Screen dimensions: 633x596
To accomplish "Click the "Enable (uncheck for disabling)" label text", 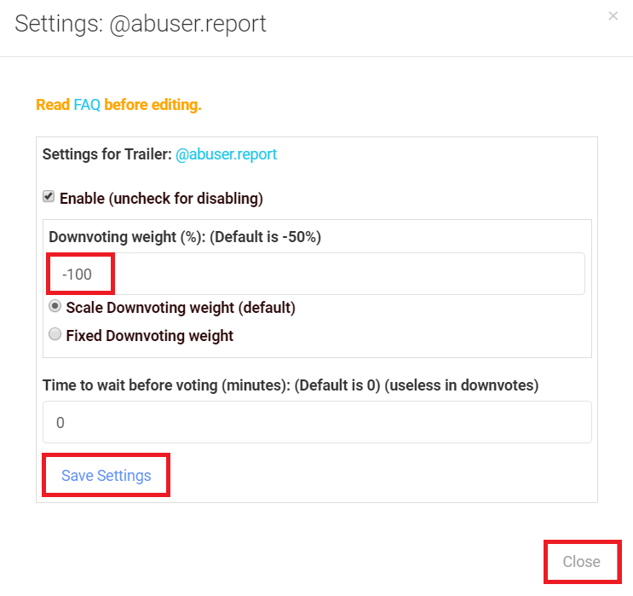I will tap(161, 199).
